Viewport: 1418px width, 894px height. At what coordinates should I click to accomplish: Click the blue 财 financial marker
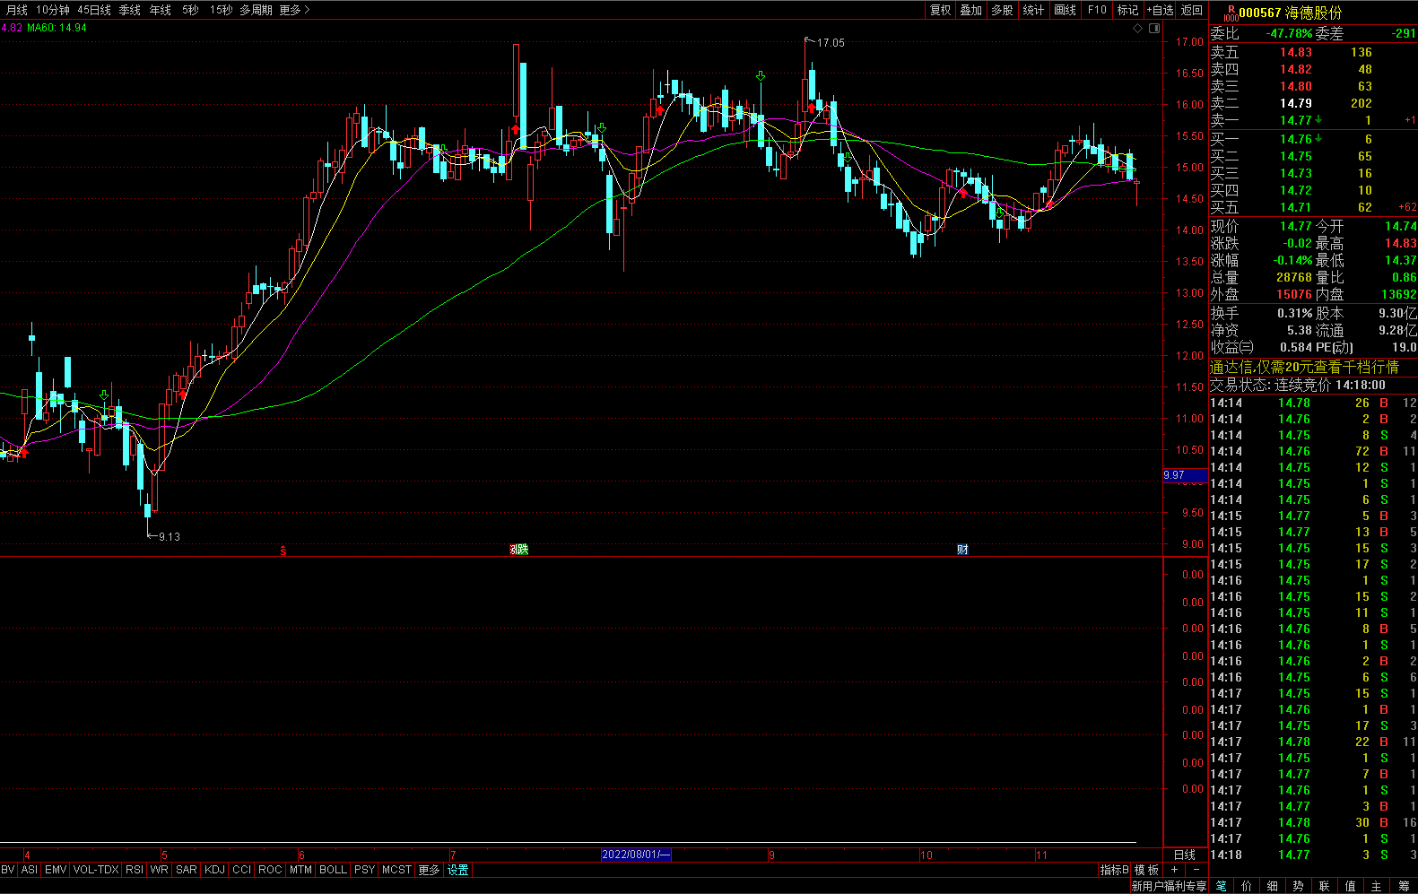point(962,550)
